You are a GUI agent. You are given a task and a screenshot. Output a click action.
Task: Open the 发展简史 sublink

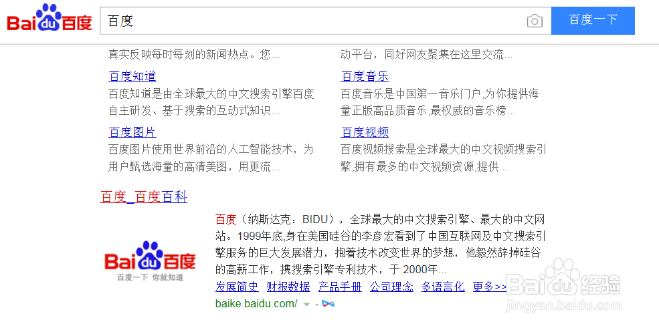pos(237,287)
